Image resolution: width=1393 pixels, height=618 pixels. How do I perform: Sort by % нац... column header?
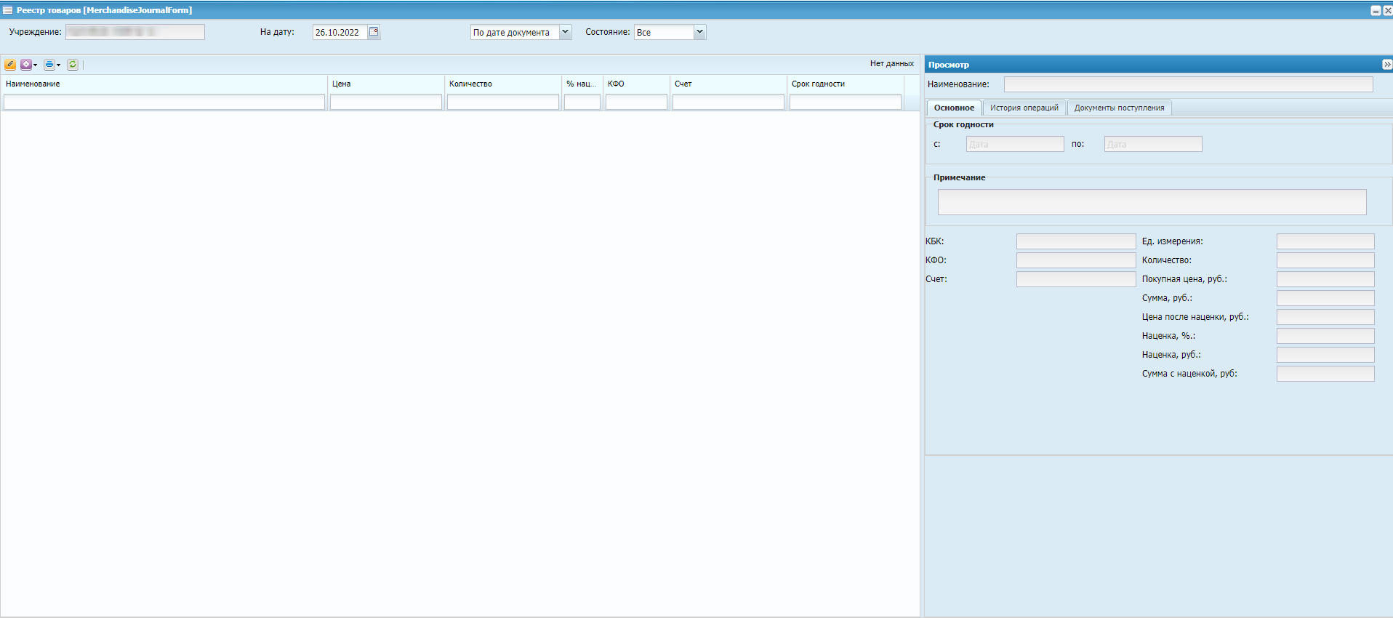tap(582, 84)
